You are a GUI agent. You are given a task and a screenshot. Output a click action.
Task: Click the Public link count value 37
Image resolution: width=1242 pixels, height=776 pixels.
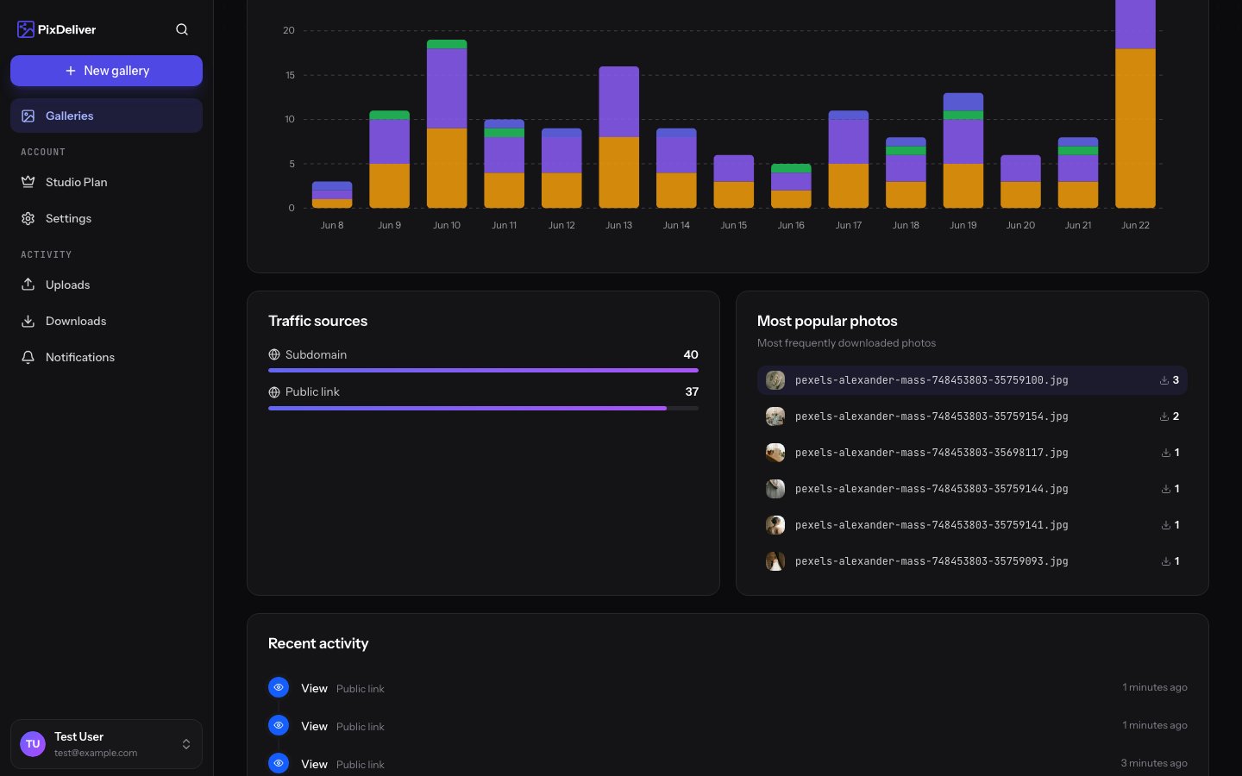tap(692, 391)
